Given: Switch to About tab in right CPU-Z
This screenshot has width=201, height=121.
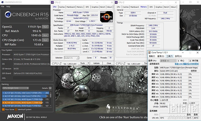Looking at the screenshot, I should (x=173, y=7).
